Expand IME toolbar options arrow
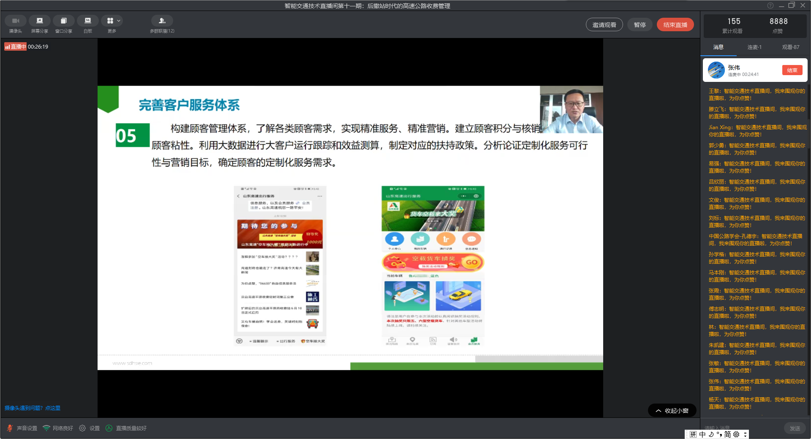 tap(745, 434)
